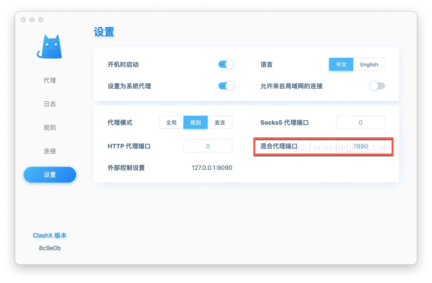Switch language to English

point(369,65)
